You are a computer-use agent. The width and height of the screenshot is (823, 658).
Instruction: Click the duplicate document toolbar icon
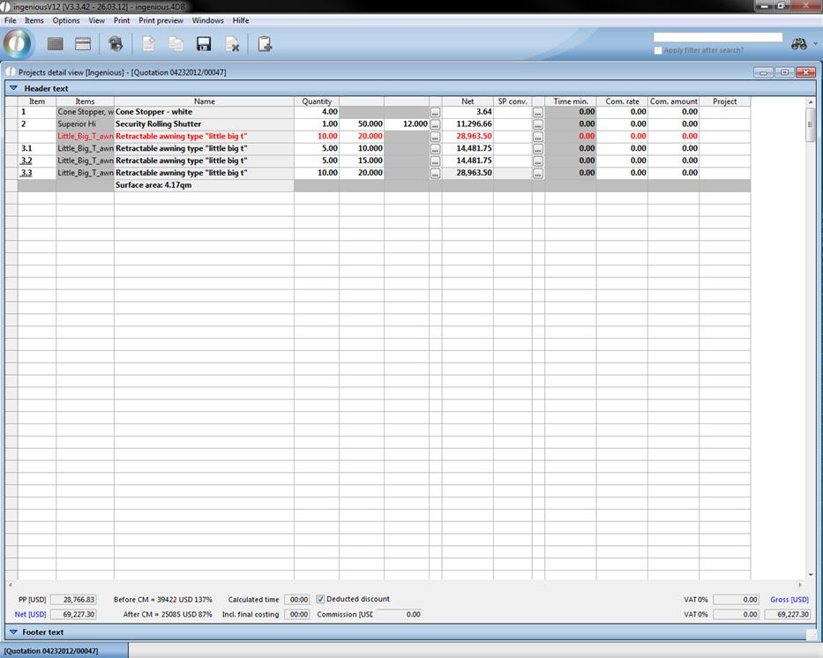point(176,44)
